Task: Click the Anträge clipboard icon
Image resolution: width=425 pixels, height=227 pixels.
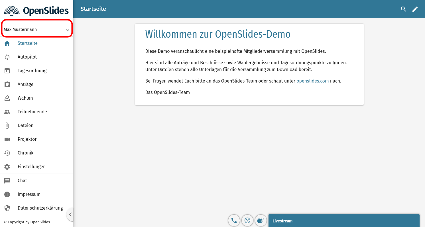Action: pos(7,85)
